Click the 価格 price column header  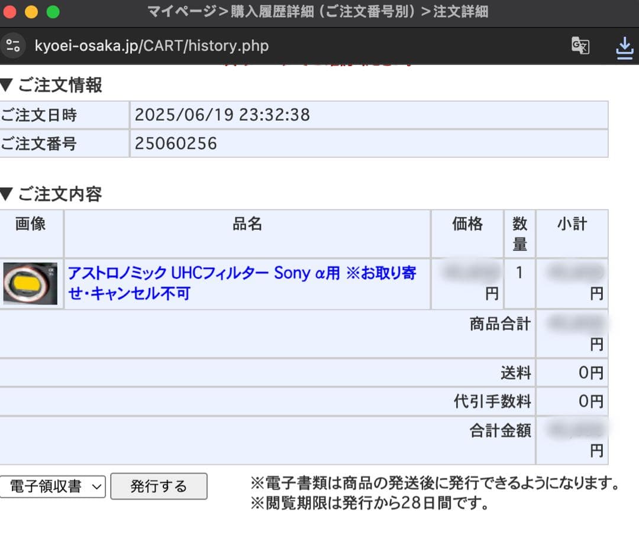(x=467, y=225)
